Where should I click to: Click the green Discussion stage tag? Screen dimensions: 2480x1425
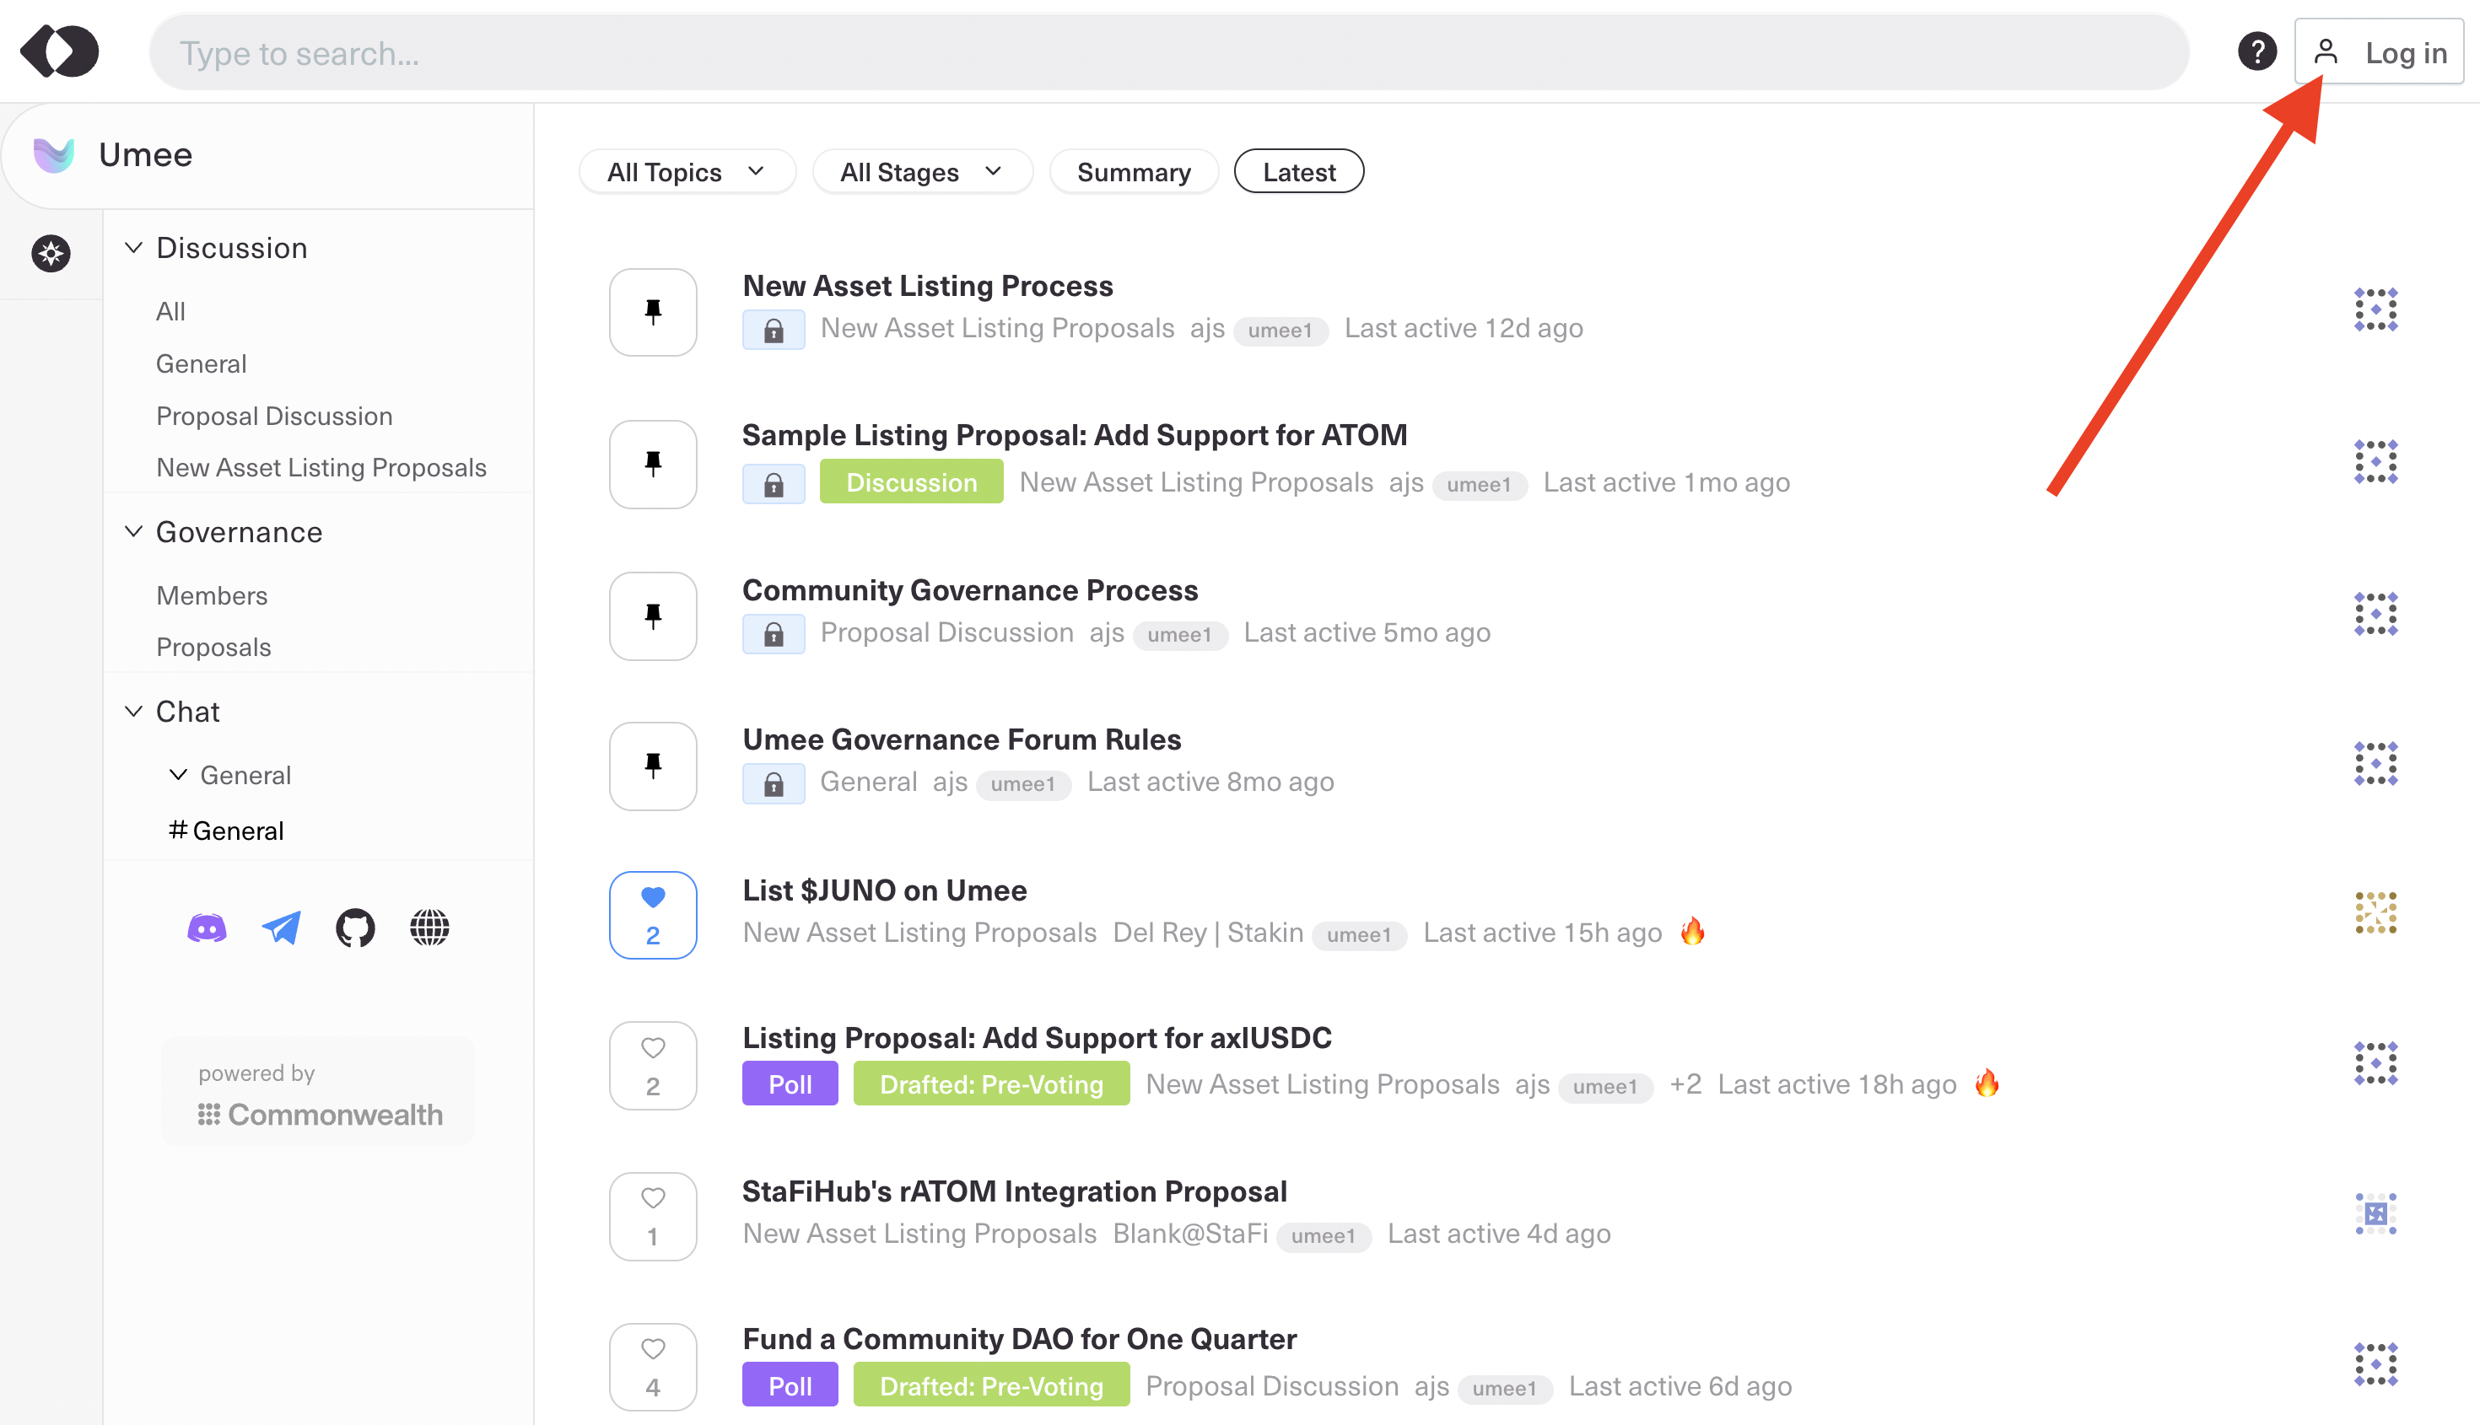tap(910, 482)
